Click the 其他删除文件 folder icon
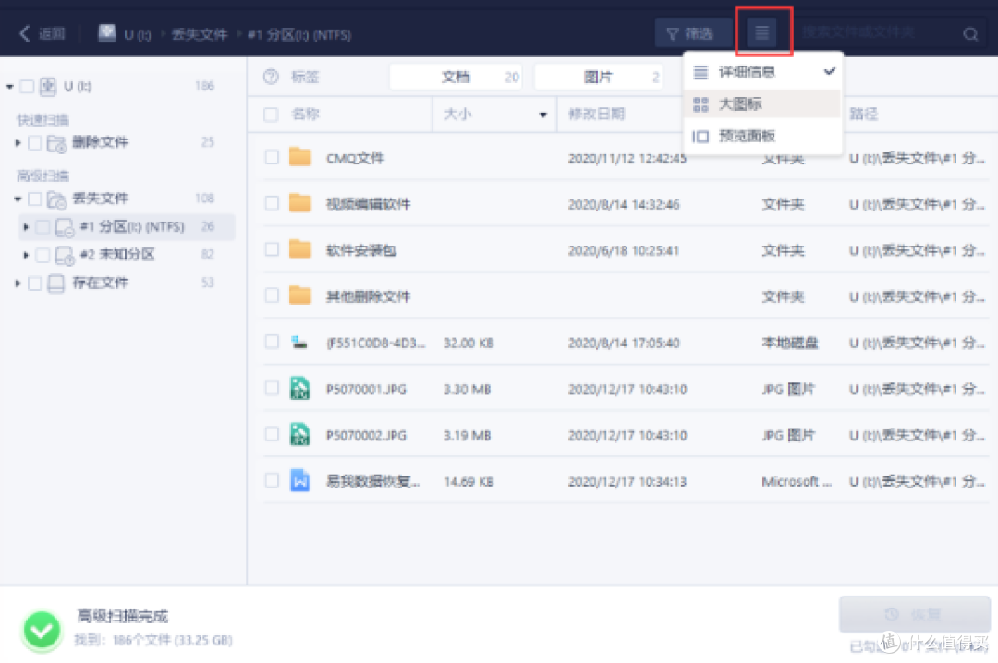The width and height of the screenshot is (998, 663). (299, 295)
